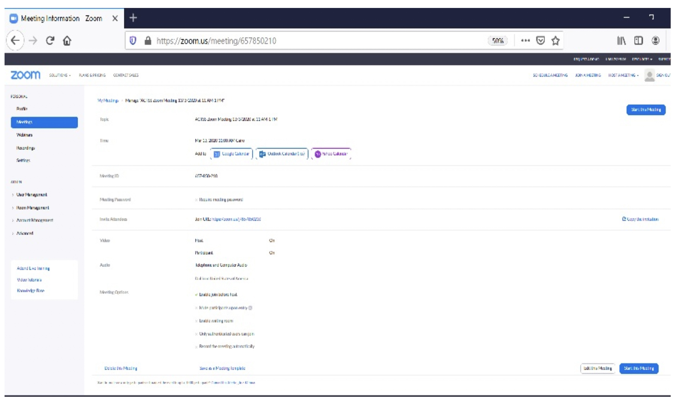Click the meeting topic title text

[236, 119]
